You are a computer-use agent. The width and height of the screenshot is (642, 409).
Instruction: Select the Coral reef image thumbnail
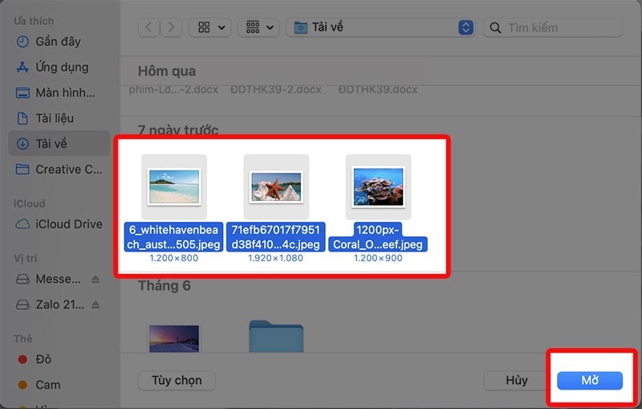point(378,186)
